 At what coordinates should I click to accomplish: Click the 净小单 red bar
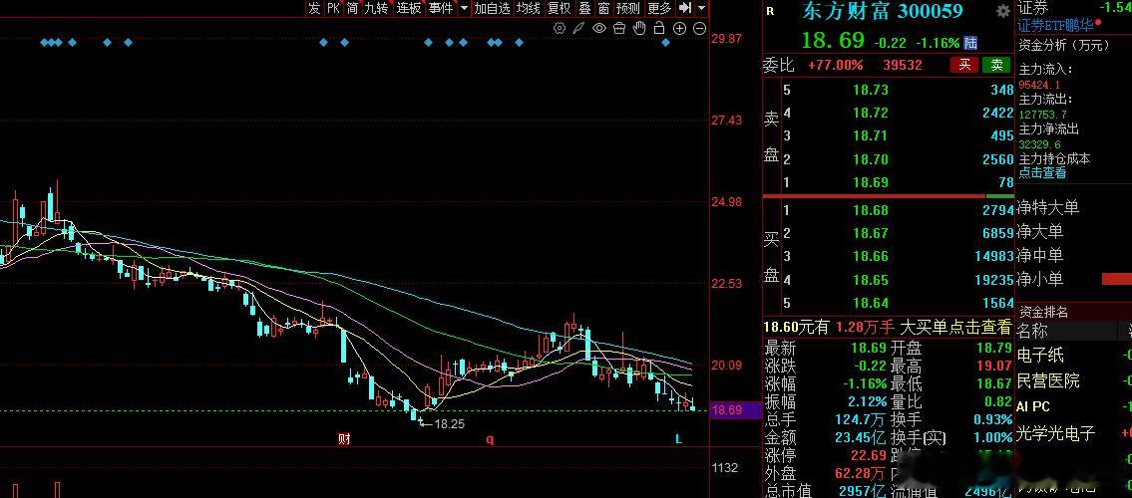(x=1116, y=279)
